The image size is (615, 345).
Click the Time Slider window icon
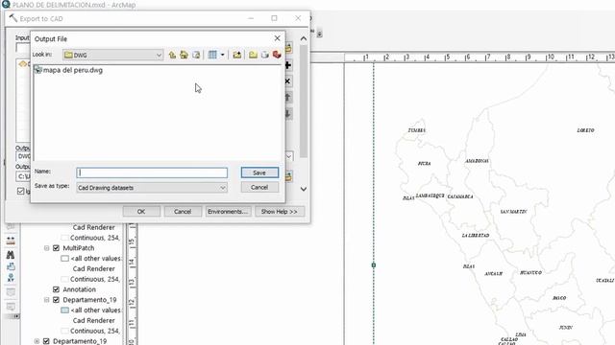11,292
